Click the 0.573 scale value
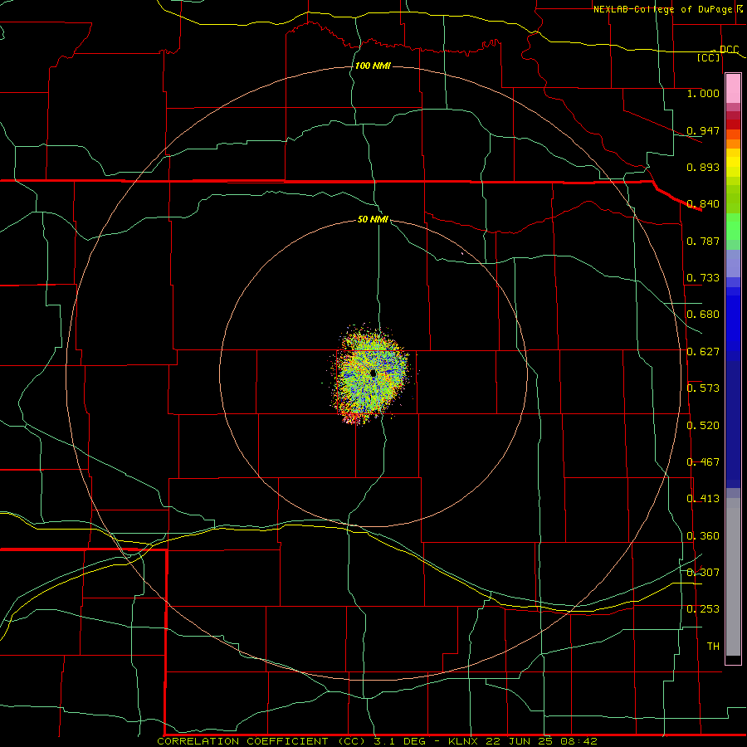The width and height of the screenshot is (747, 747). click(703, 388)
